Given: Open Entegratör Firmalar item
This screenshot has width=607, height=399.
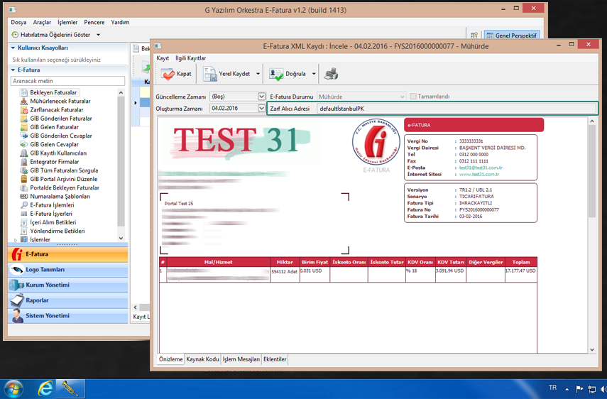Looking at the screenshot, I should tap(54, 162).
